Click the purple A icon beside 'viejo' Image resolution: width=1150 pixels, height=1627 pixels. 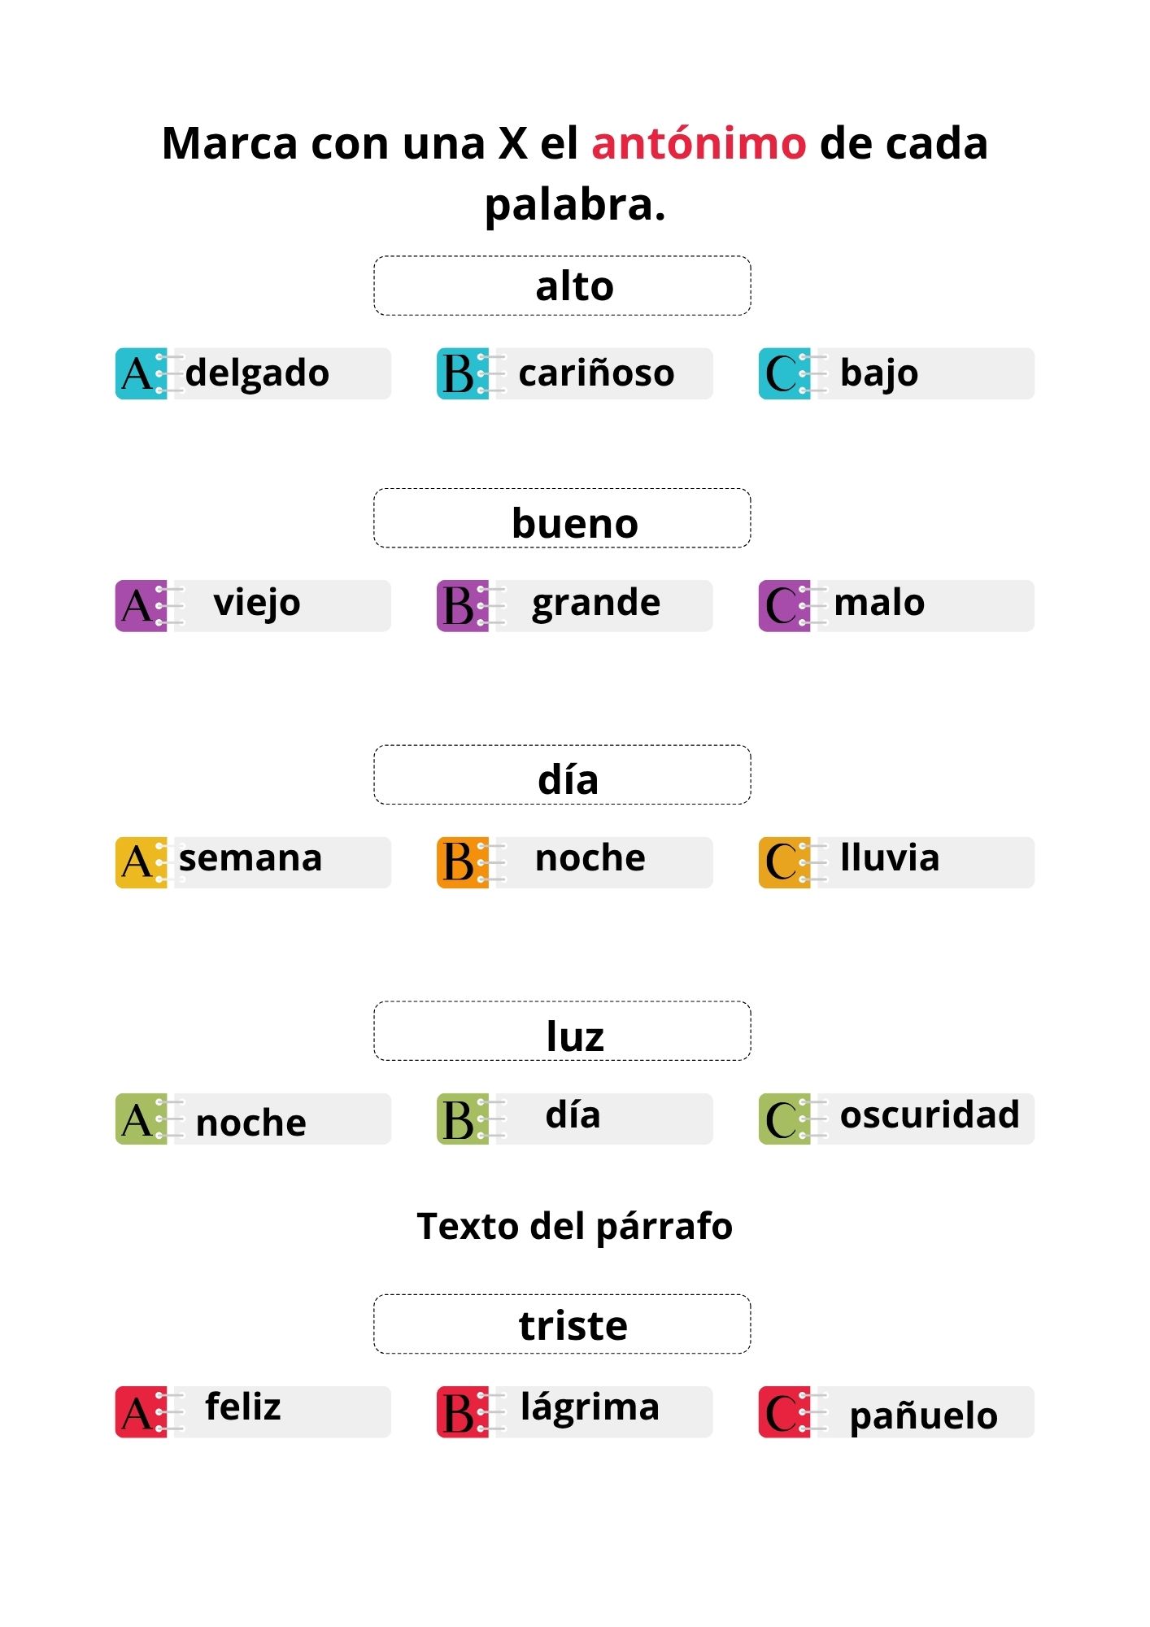click(140, 605)
